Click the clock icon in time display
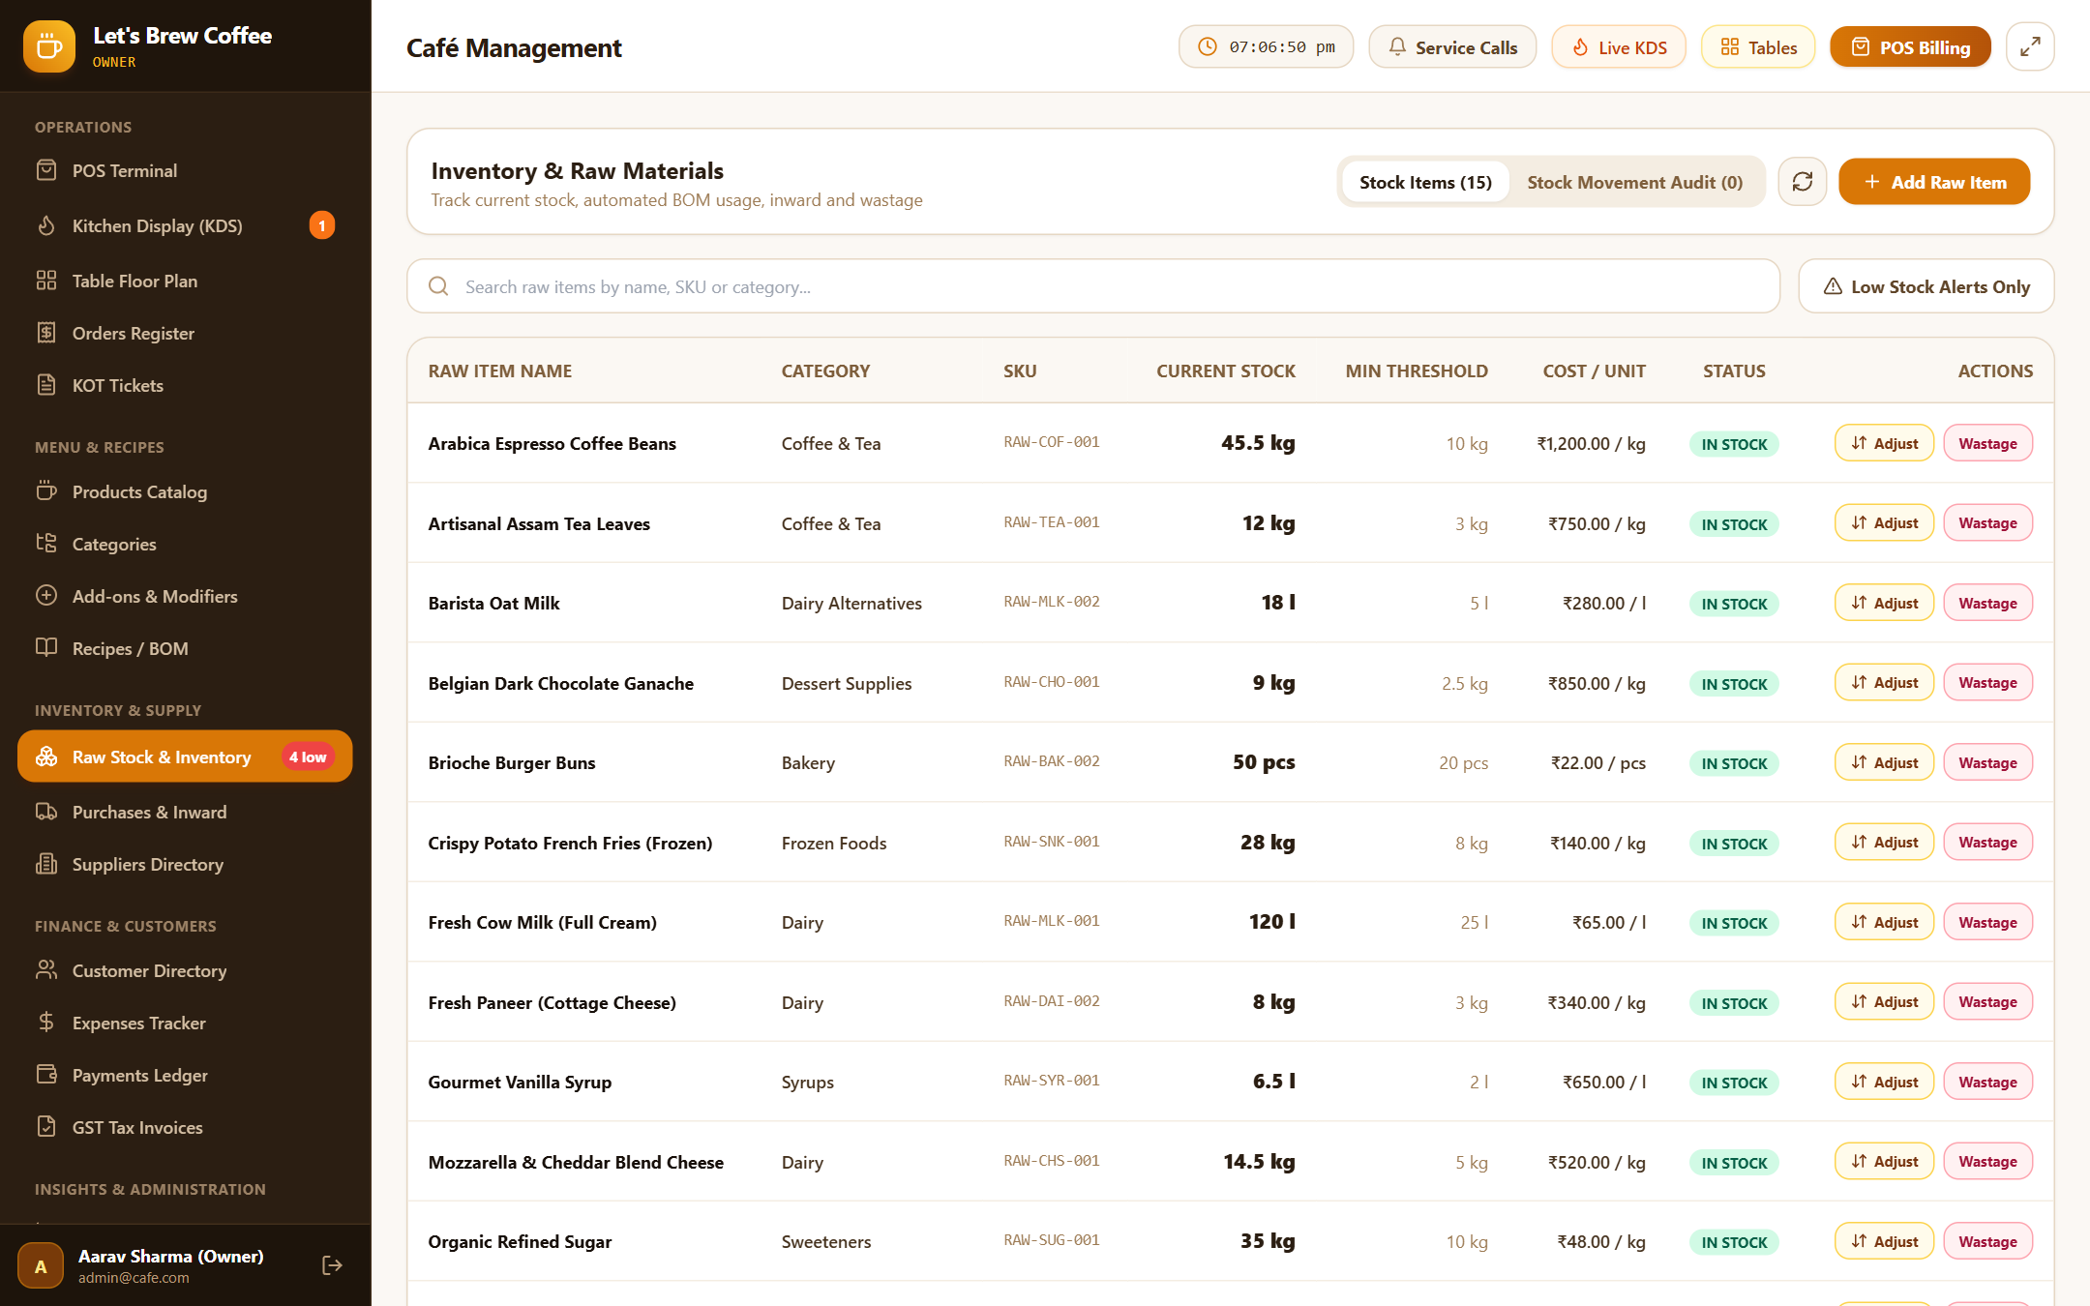Viewport: 2090px width, 1306px height. point(1208,46)
